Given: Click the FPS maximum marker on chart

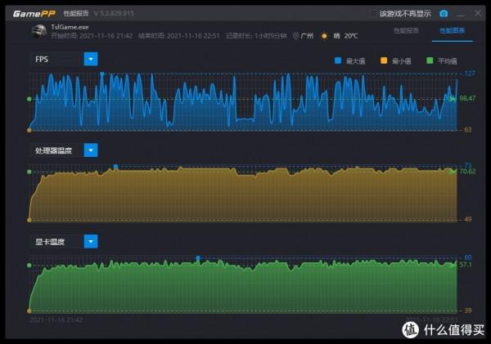Looking at the screenshot, I should tap(102, 74).
